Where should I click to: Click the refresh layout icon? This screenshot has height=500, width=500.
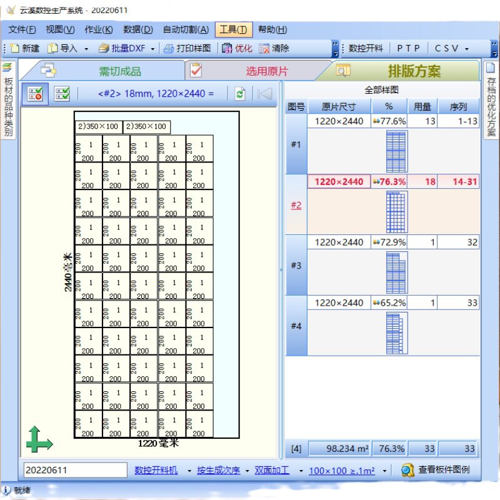coord(240,94)
